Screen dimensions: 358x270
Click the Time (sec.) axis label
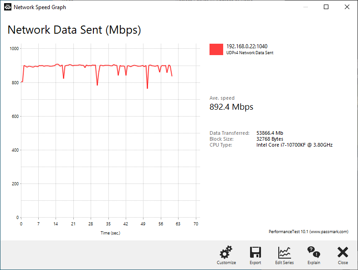[110, 233]
